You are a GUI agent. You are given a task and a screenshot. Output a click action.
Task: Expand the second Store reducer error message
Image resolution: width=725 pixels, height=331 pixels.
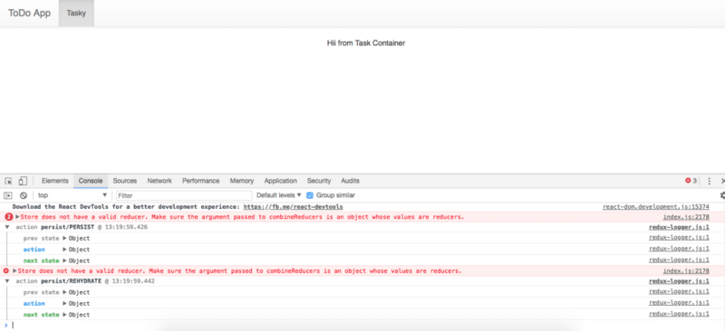click(x=14, y=271)
